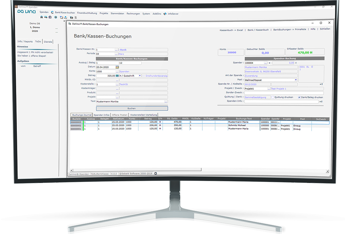This screenshot has height=234, width=345.
Task: Open lookup dots for Spender 100004
Action: [266, 63]
